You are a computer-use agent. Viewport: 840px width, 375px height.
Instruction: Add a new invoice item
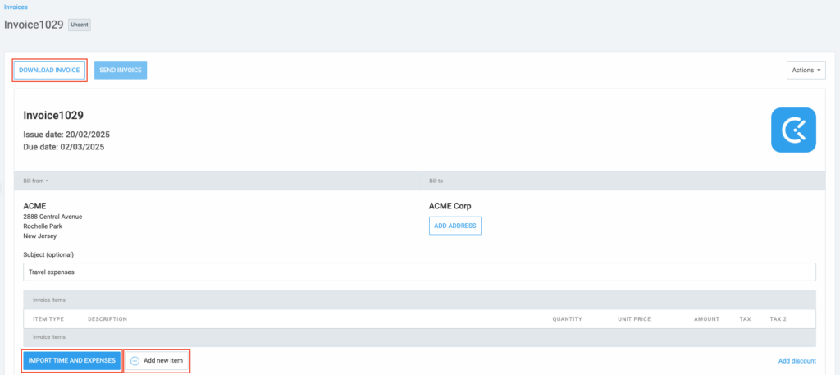pos(157,361)
